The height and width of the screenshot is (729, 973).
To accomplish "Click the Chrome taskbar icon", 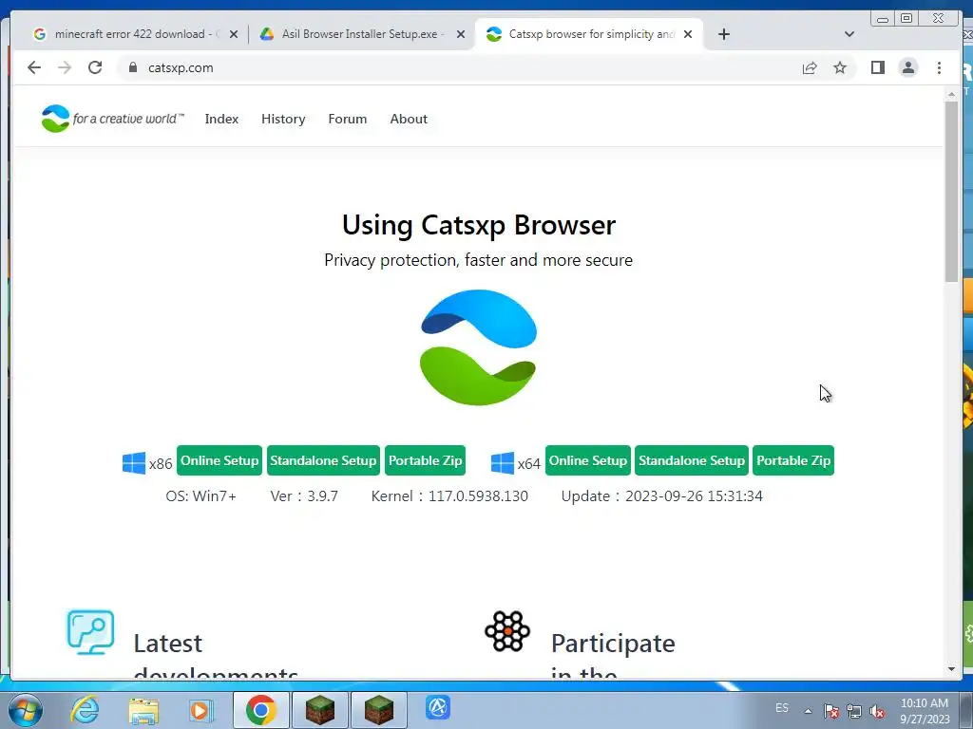I will pos(260,710).
